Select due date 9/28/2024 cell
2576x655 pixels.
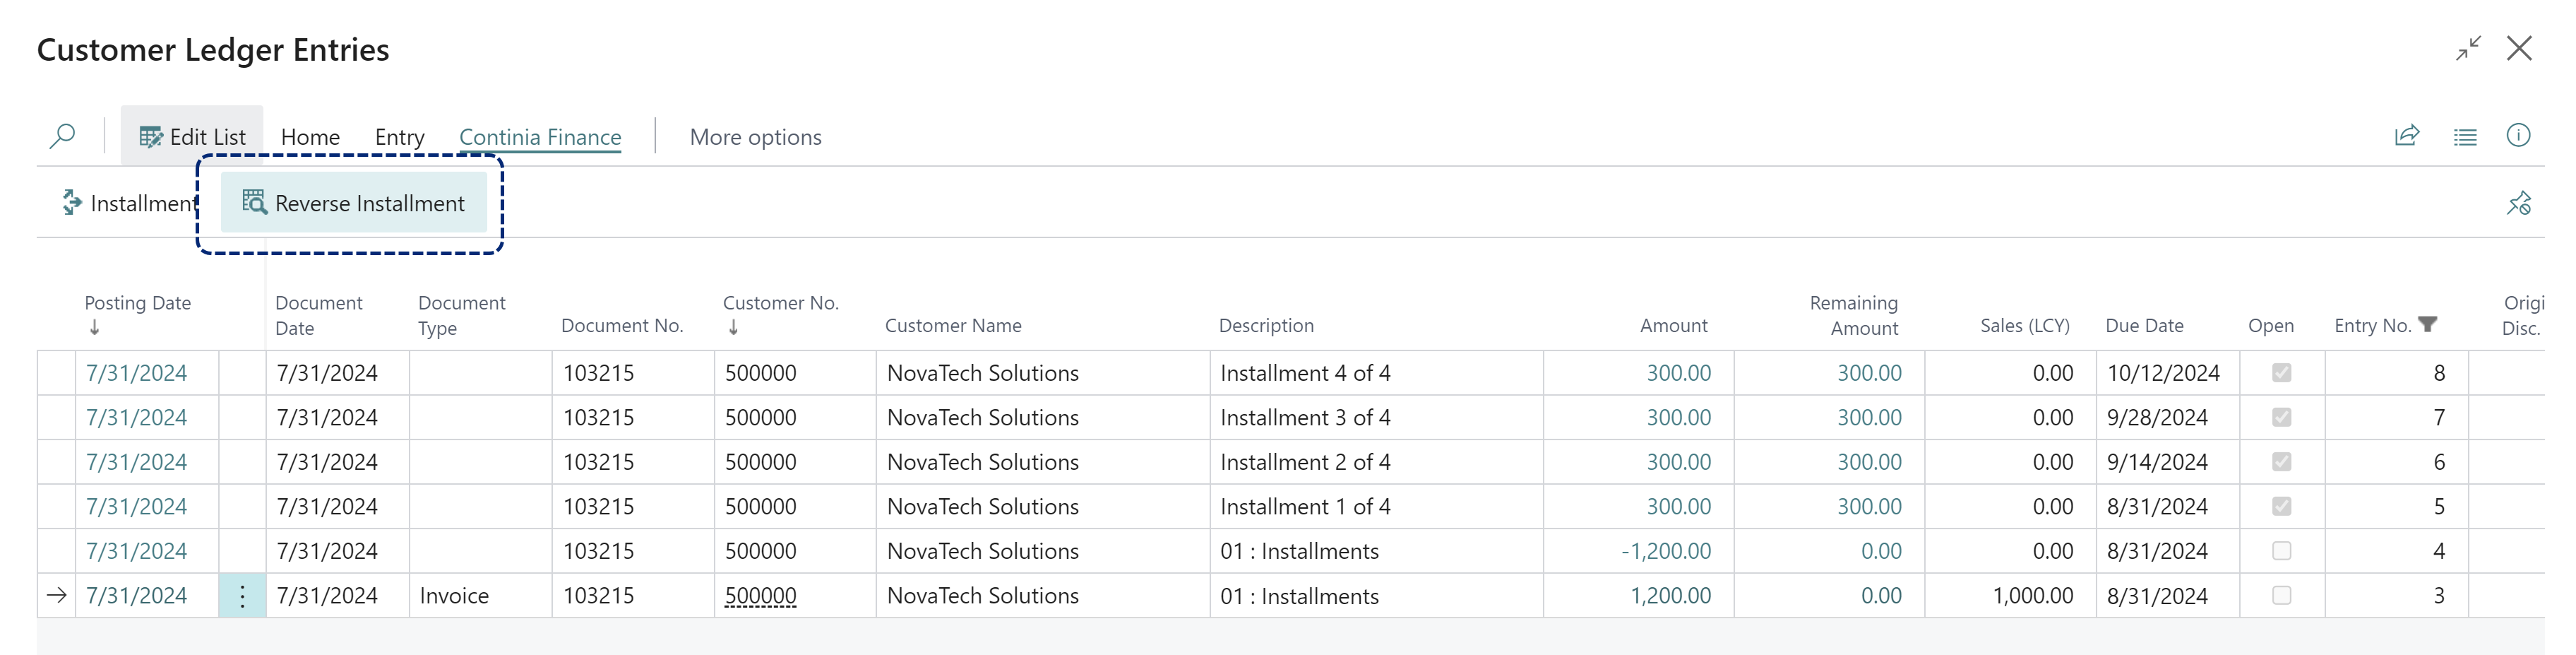2167,417
